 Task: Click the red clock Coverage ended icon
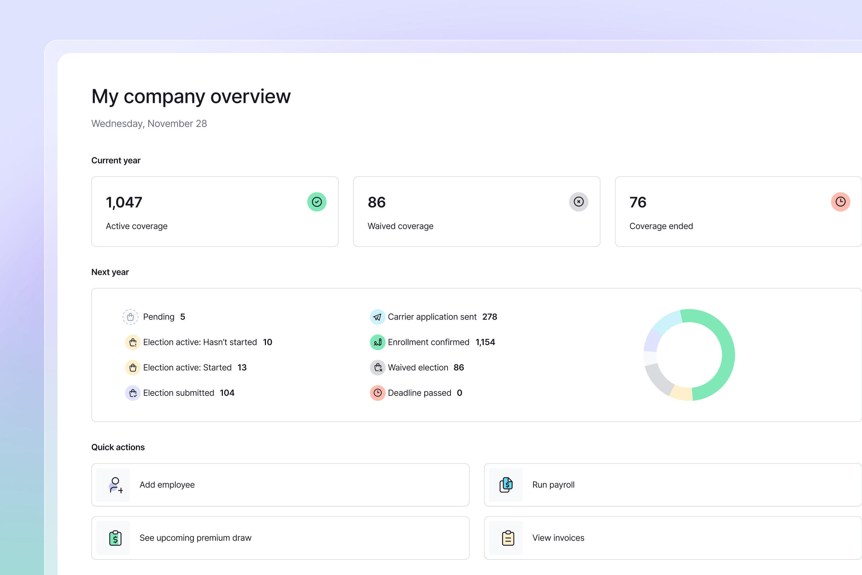(x=840, y=202)
